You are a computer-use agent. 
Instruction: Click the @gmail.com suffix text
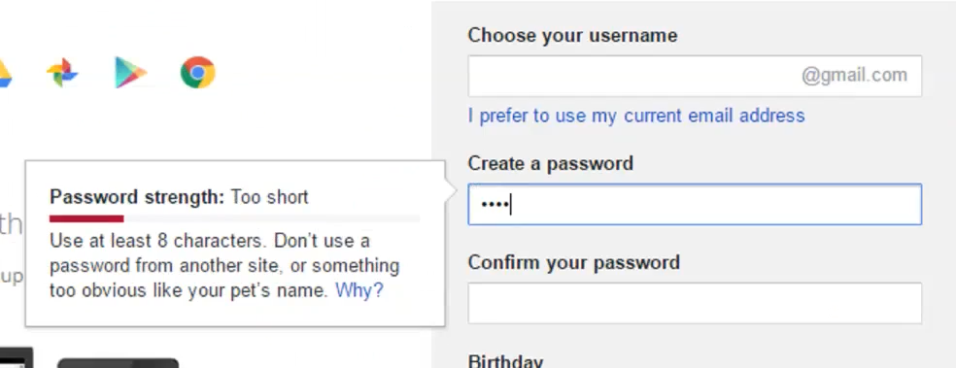click(x=854, y=76)
